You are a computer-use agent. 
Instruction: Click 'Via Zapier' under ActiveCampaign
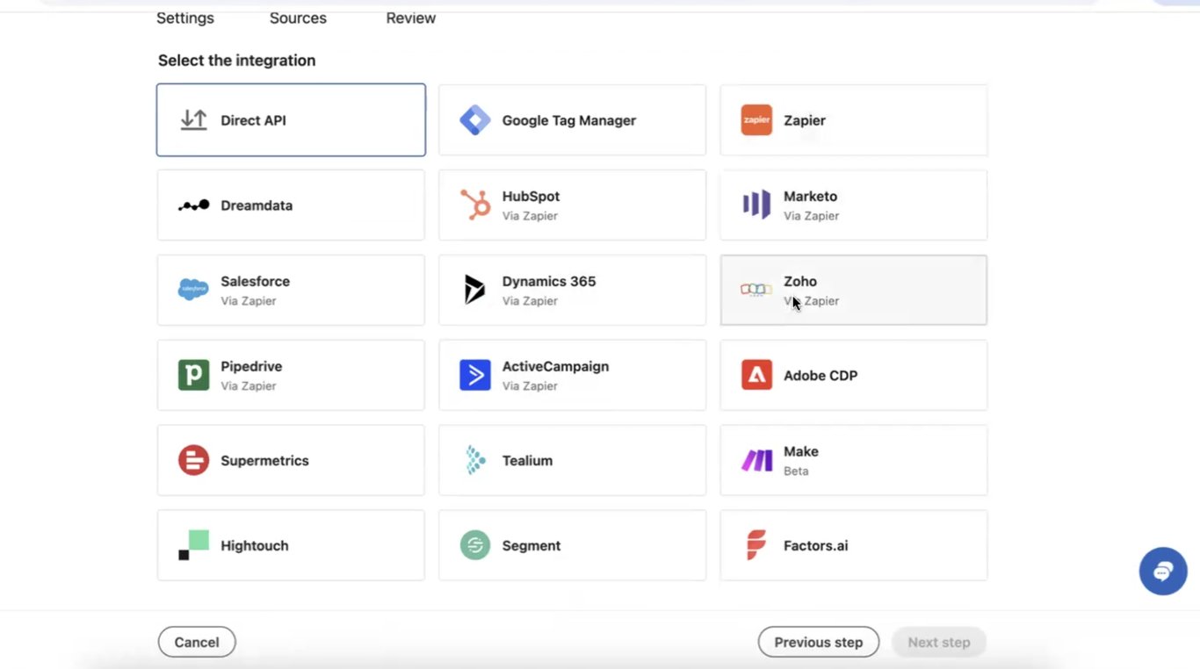[530, 386]
